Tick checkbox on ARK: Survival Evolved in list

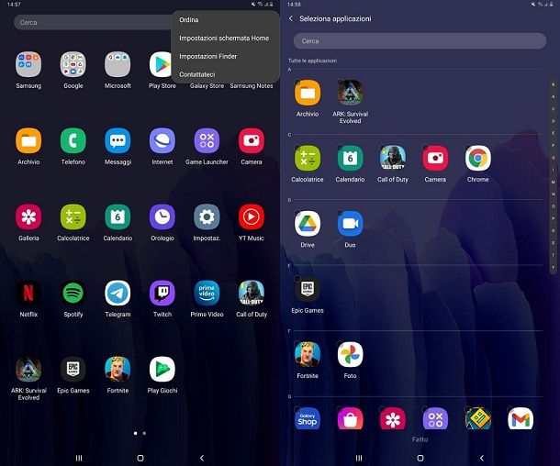340,82
